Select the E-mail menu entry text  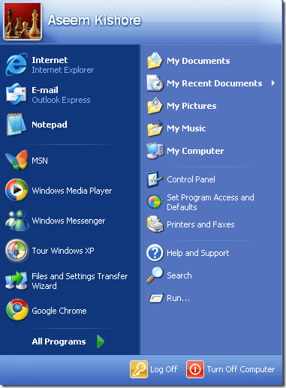pyautogui.click(x=45, y=90)
